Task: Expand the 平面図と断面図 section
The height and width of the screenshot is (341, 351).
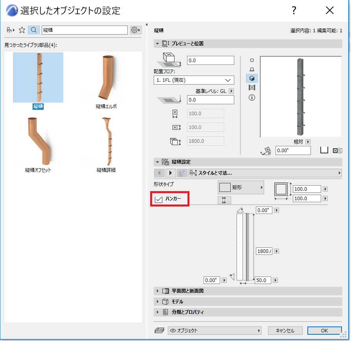Action: [248, 291]
